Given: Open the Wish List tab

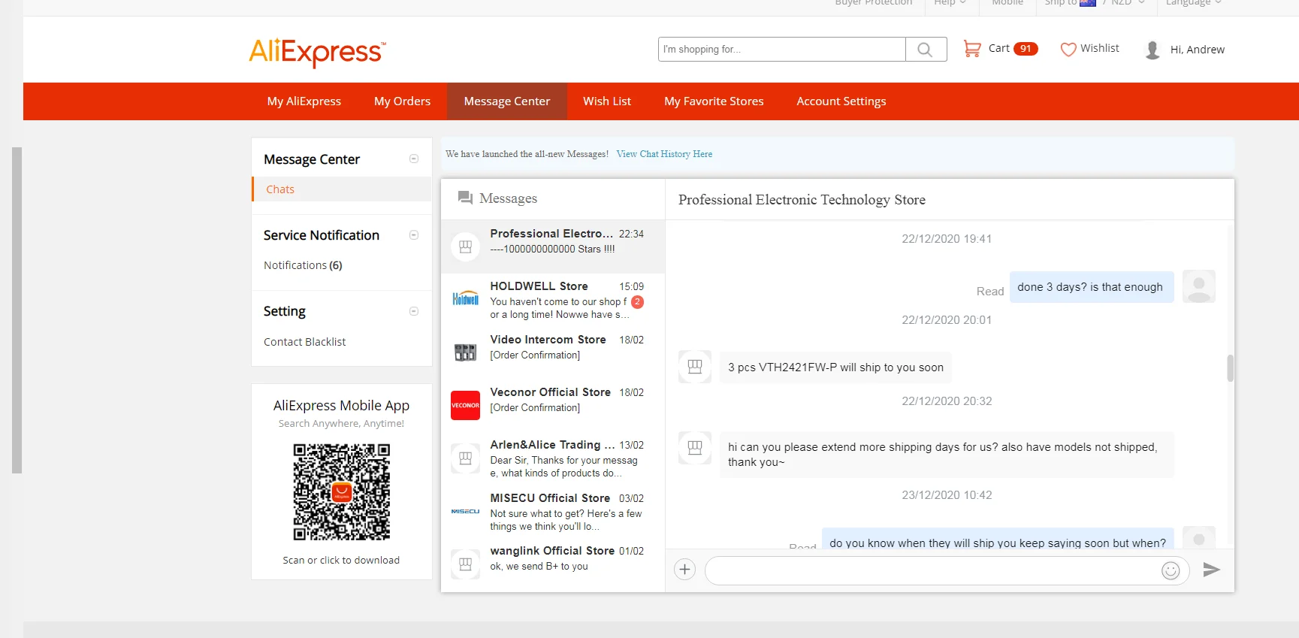Looking at the screenshot, I should pos(607,101).
